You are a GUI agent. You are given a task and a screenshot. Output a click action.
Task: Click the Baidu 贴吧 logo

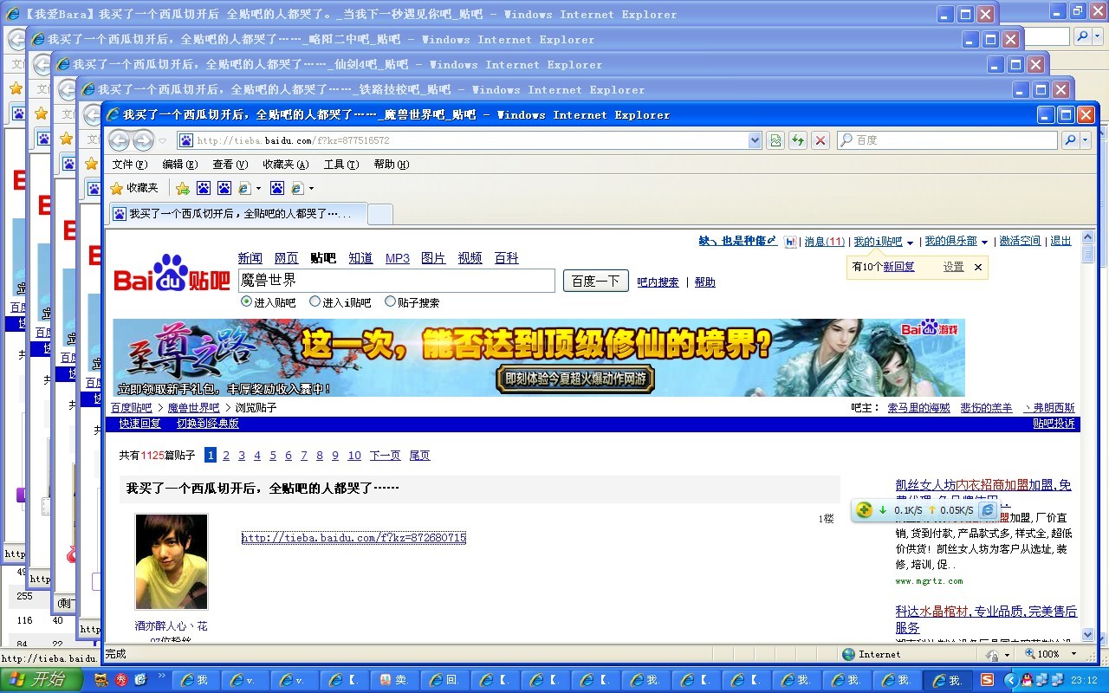coord(172,273)
